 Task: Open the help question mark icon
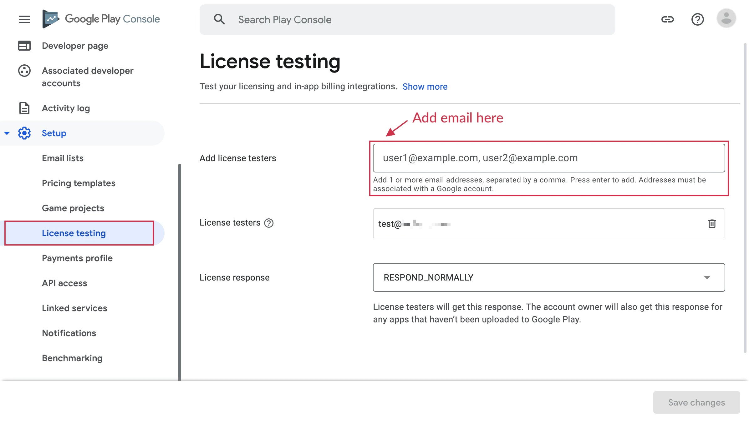click(697, 19)
